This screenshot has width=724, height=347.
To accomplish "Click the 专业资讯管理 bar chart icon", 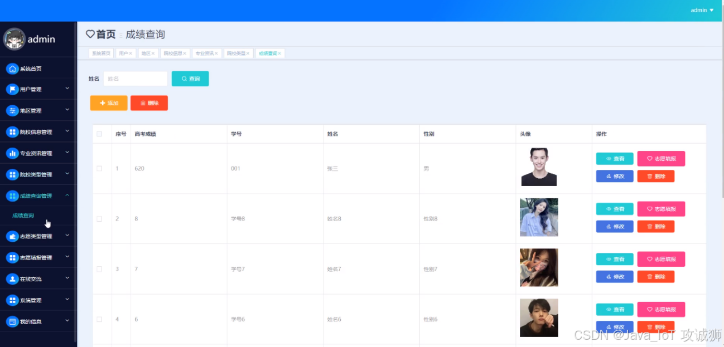I will (x=12, y=153).
